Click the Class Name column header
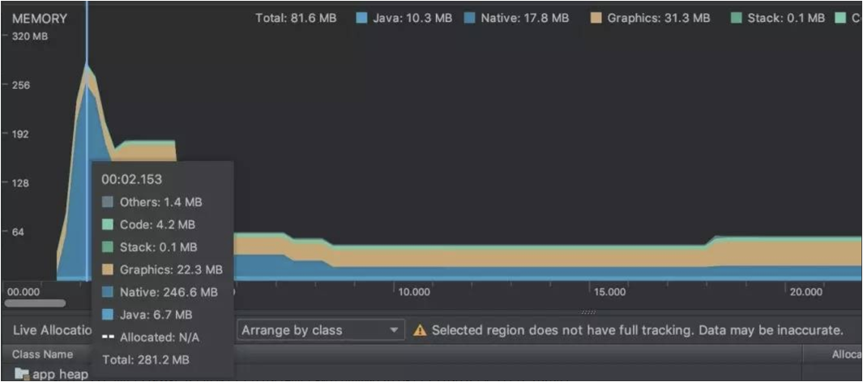Screen dimensions: 863x382 42,354
